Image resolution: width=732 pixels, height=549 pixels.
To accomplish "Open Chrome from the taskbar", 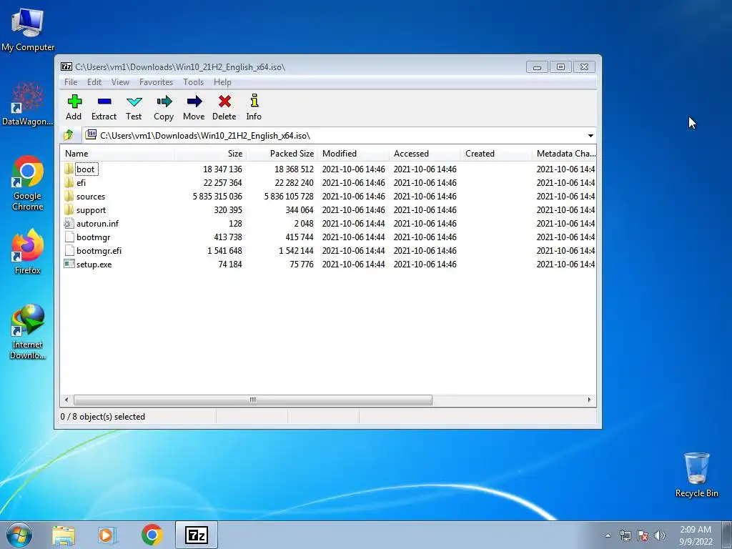I will point(152,535).
